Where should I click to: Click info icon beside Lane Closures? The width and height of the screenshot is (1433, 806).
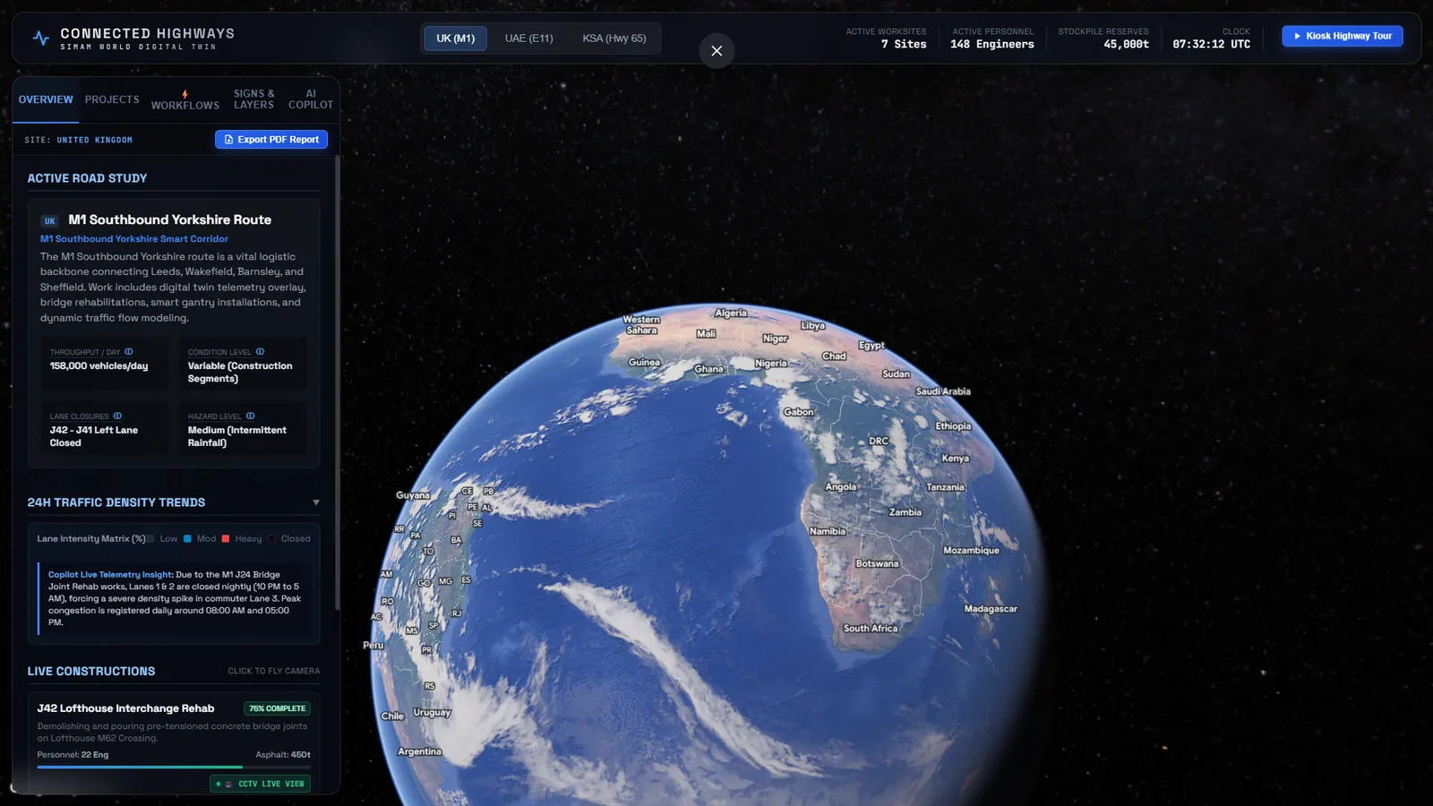(117, 416)
